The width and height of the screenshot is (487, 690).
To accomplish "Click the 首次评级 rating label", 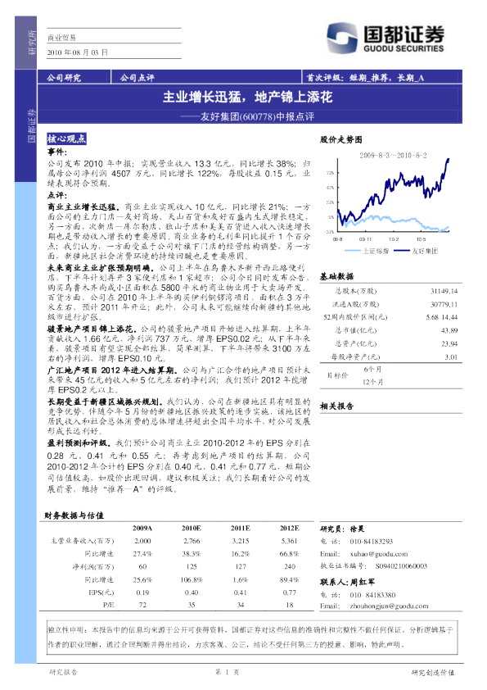I will click(325, 78).
